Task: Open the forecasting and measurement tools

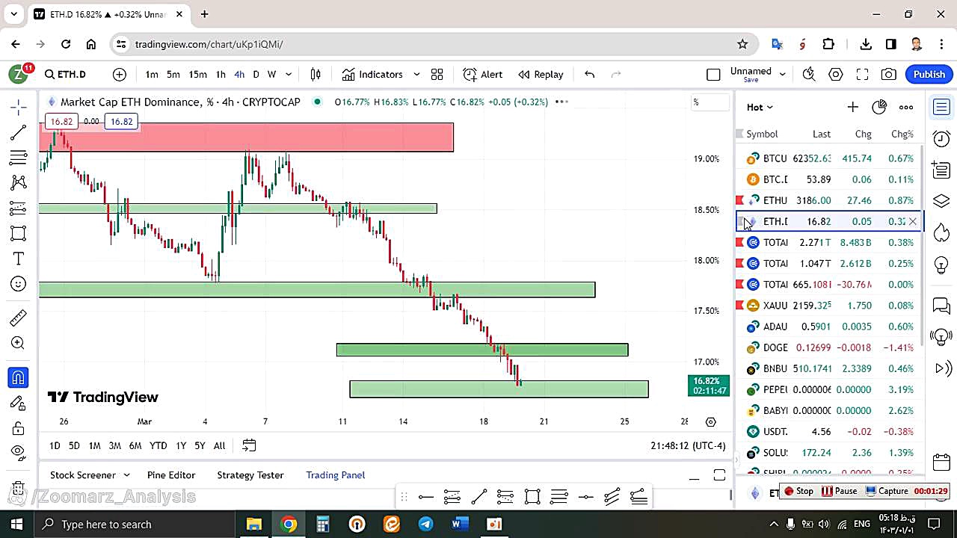Action: (x=19, y=208)
